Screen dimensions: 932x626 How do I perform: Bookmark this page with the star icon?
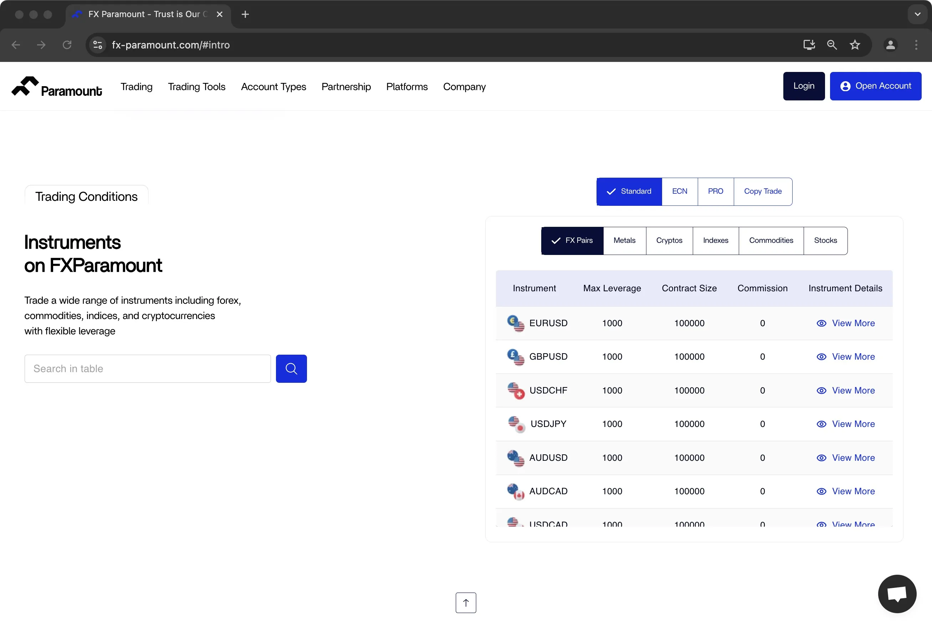coord(855,45)
